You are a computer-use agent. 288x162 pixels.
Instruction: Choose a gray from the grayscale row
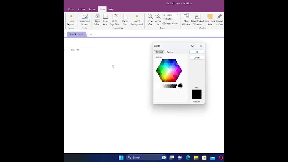tap(170, 86)
